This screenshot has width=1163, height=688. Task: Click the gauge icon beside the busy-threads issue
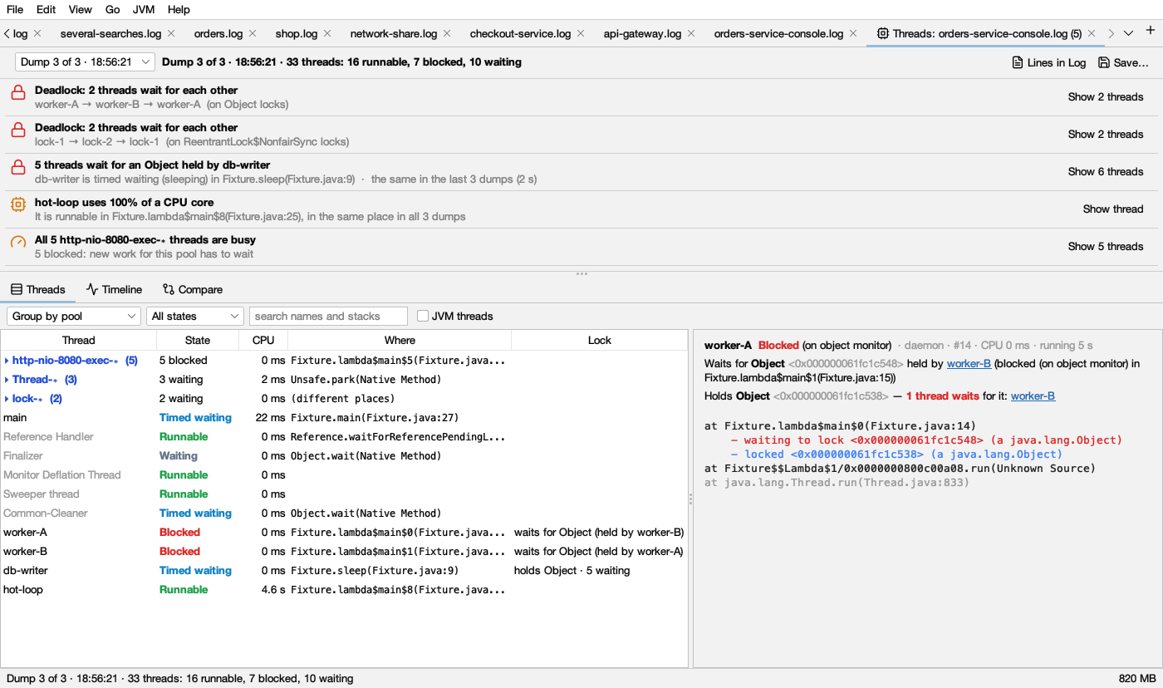click(17, 242)
